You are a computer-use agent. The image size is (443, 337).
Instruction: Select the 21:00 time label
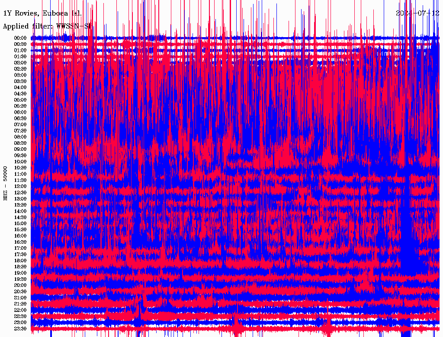tap(20, 298)
